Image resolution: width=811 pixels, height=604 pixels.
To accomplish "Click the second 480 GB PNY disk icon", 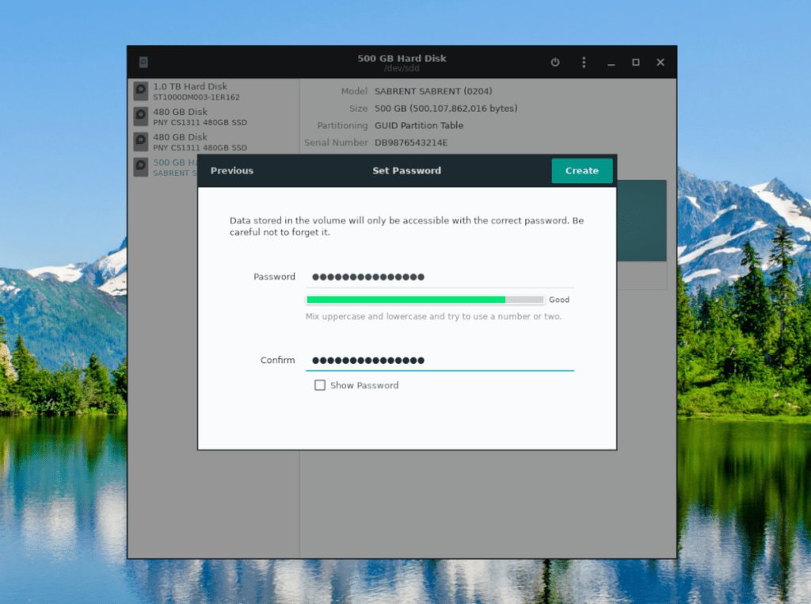I will [140, 141].
